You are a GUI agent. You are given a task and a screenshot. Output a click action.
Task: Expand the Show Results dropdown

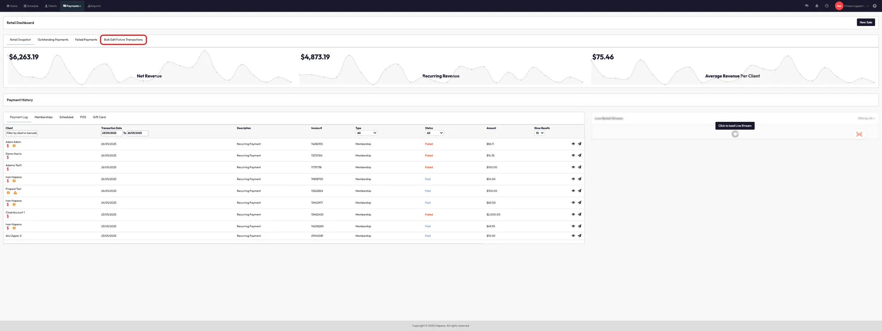click(539, 133)
